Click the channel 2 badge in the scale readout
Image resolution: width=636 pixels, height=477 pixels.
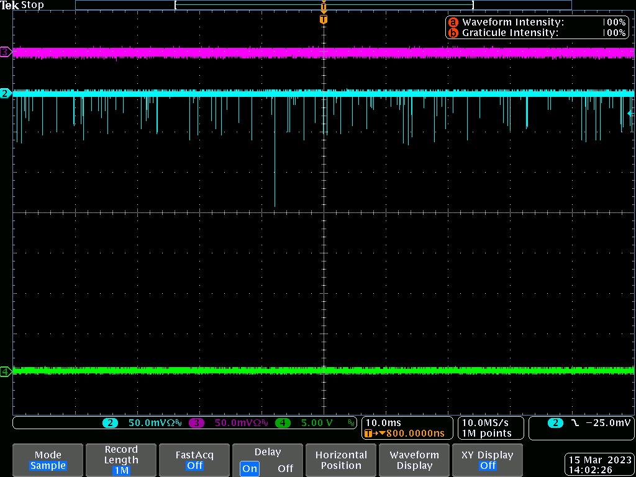(x=110, y=423)
